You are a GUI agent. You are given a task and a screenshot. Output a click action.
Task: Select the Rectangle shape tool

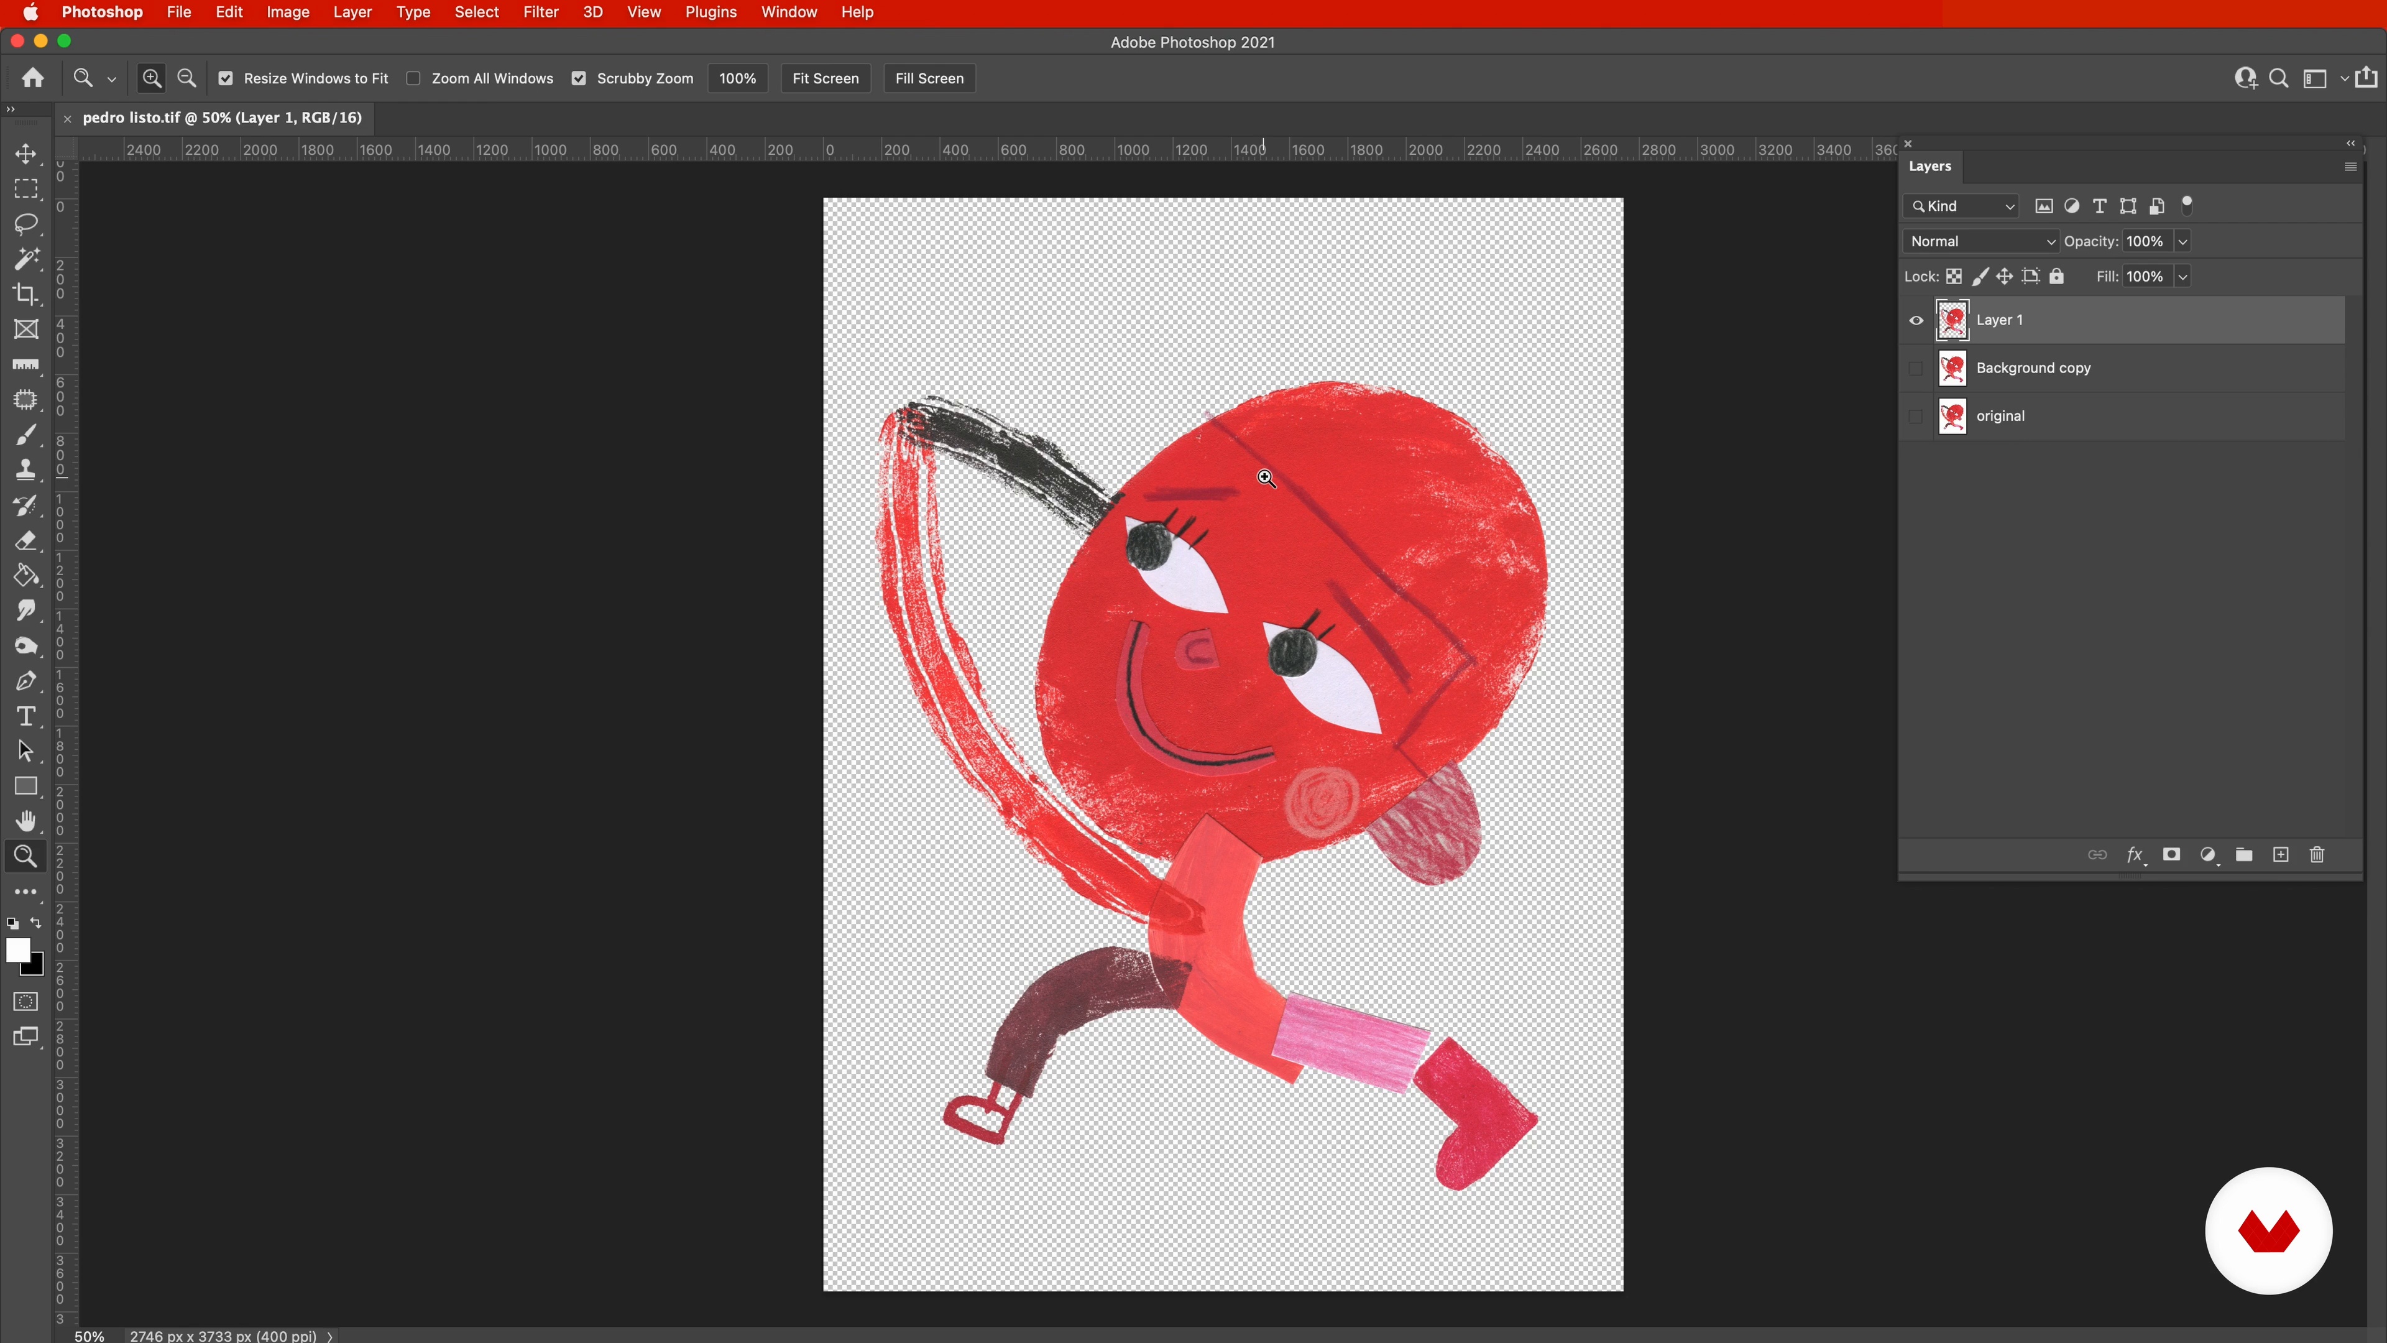tap(26, 787)
